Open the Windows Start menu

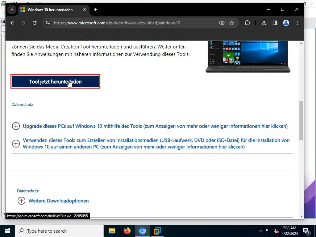point(7,231)
